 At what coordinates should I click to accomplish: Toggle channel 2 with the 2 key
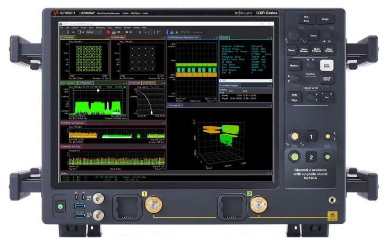click(311, 157)
